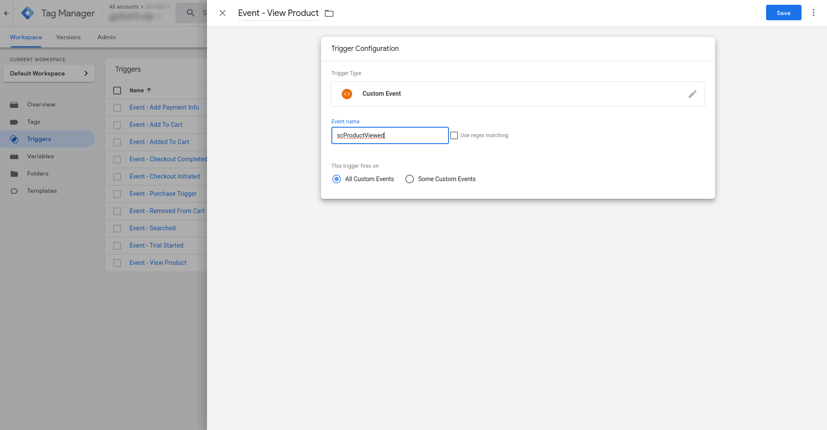Click the pencil edit icon for Trigger Type

coord(692,94)
